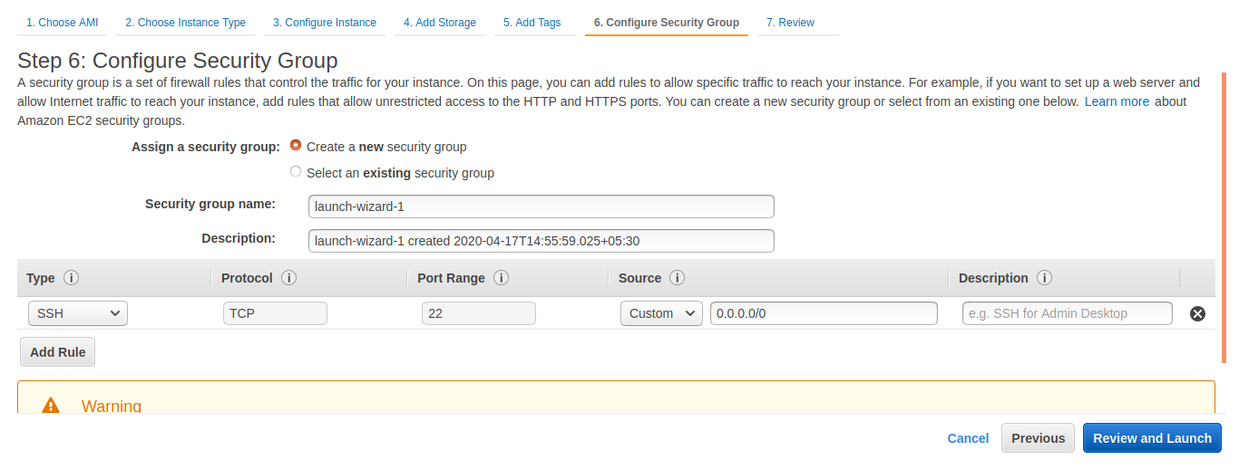Viewport: 1239px width, 470px height.
Task: Show info tooltip for Port Range
Action: tap(501, 278)
